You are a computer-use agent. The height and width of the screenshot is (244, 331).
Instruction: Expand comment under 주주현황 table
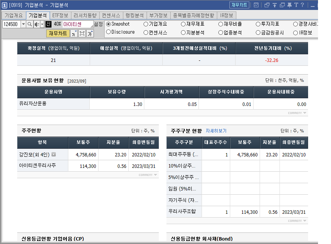[148, 175]
